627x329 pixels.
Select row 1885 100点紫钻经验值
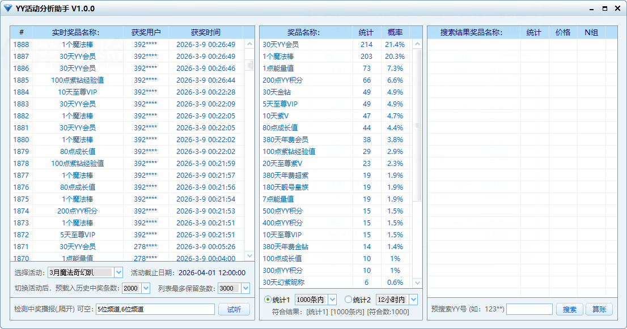coord(128,80)
